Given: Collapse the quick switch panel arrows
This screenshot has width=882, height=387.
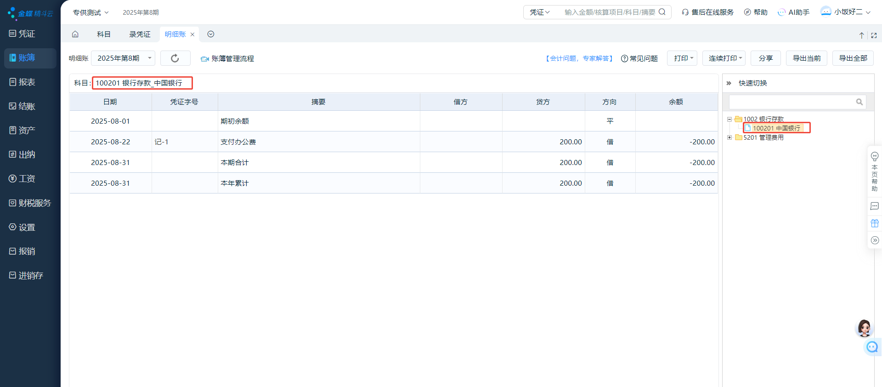Looking at the screenshot, I should (x=729, y=83).
